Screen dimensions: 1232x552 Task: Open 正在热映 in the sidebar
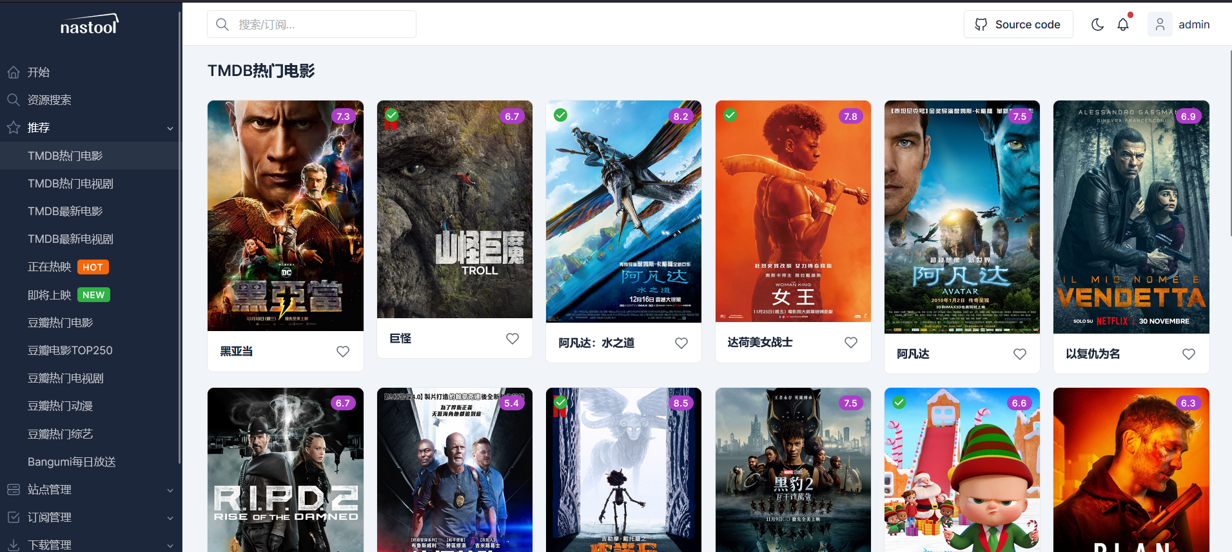tap(90, 267)
